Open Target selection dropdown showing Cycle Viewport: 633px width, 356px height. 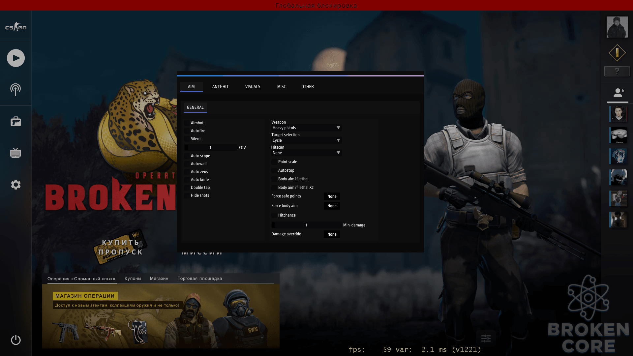pyautogui.click(x=306, y=140)
